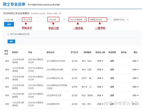The image size is (142, 109).
Task: Open the (0501)中国语言文学 first-level discipline dropdown
Action: click(x=78, y=19)
